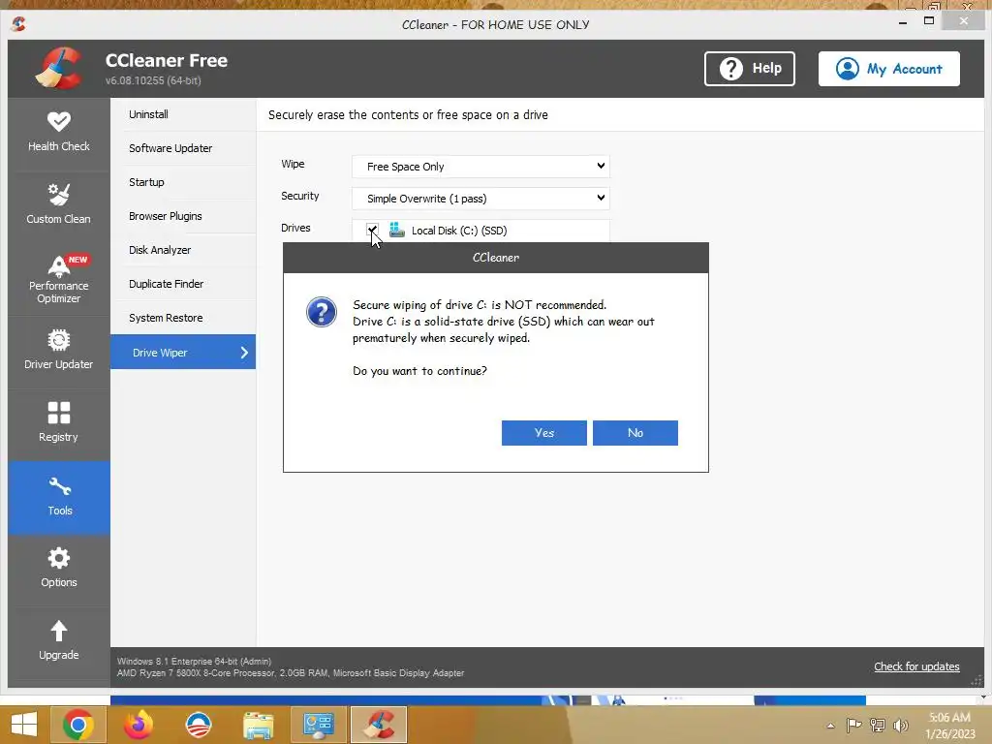
Task: Click Yes to continue wiping
Action: tap(544, 433)
